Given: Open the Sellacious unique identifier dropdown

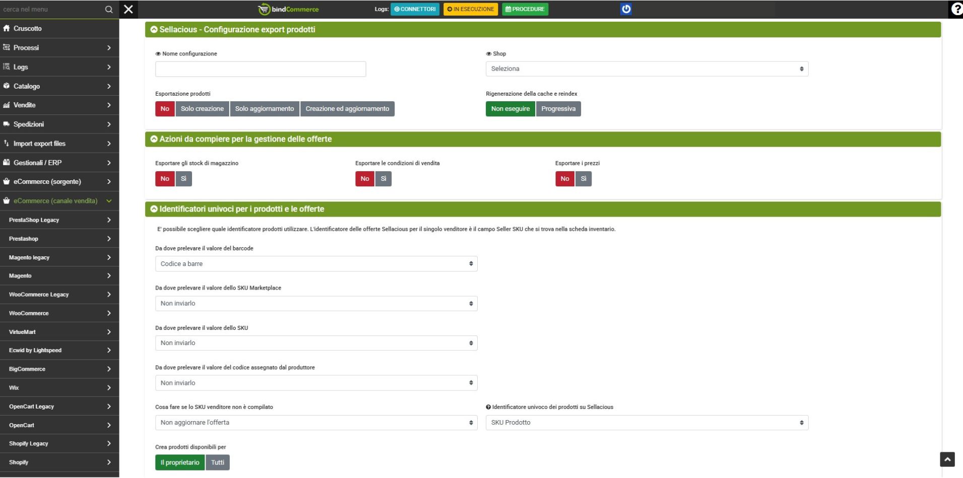Looking at the screenshot, I should point(647,423).
